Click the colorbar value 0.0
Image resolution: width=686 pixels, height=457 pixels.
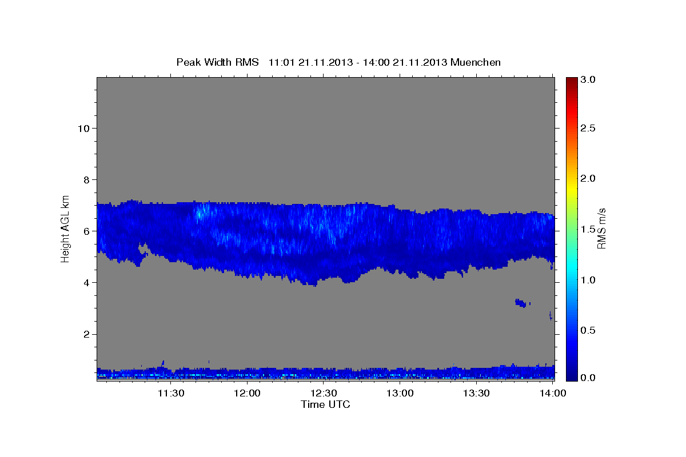point(588,378)
